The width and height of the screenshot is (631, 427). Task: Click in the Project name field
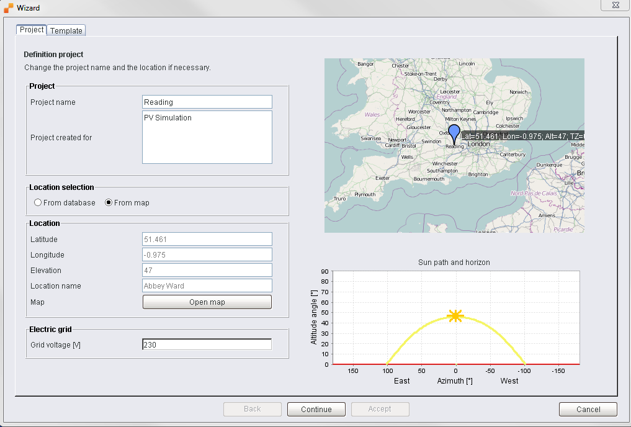point(207,102)
